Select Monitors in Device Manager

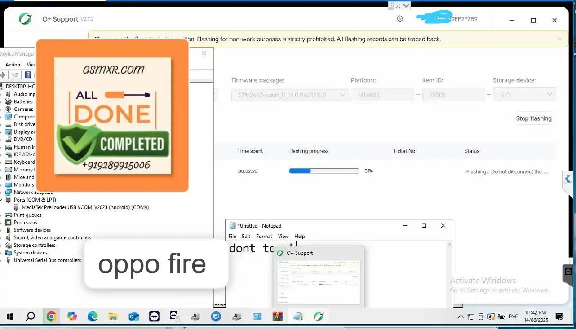click(x=24, y=184)
